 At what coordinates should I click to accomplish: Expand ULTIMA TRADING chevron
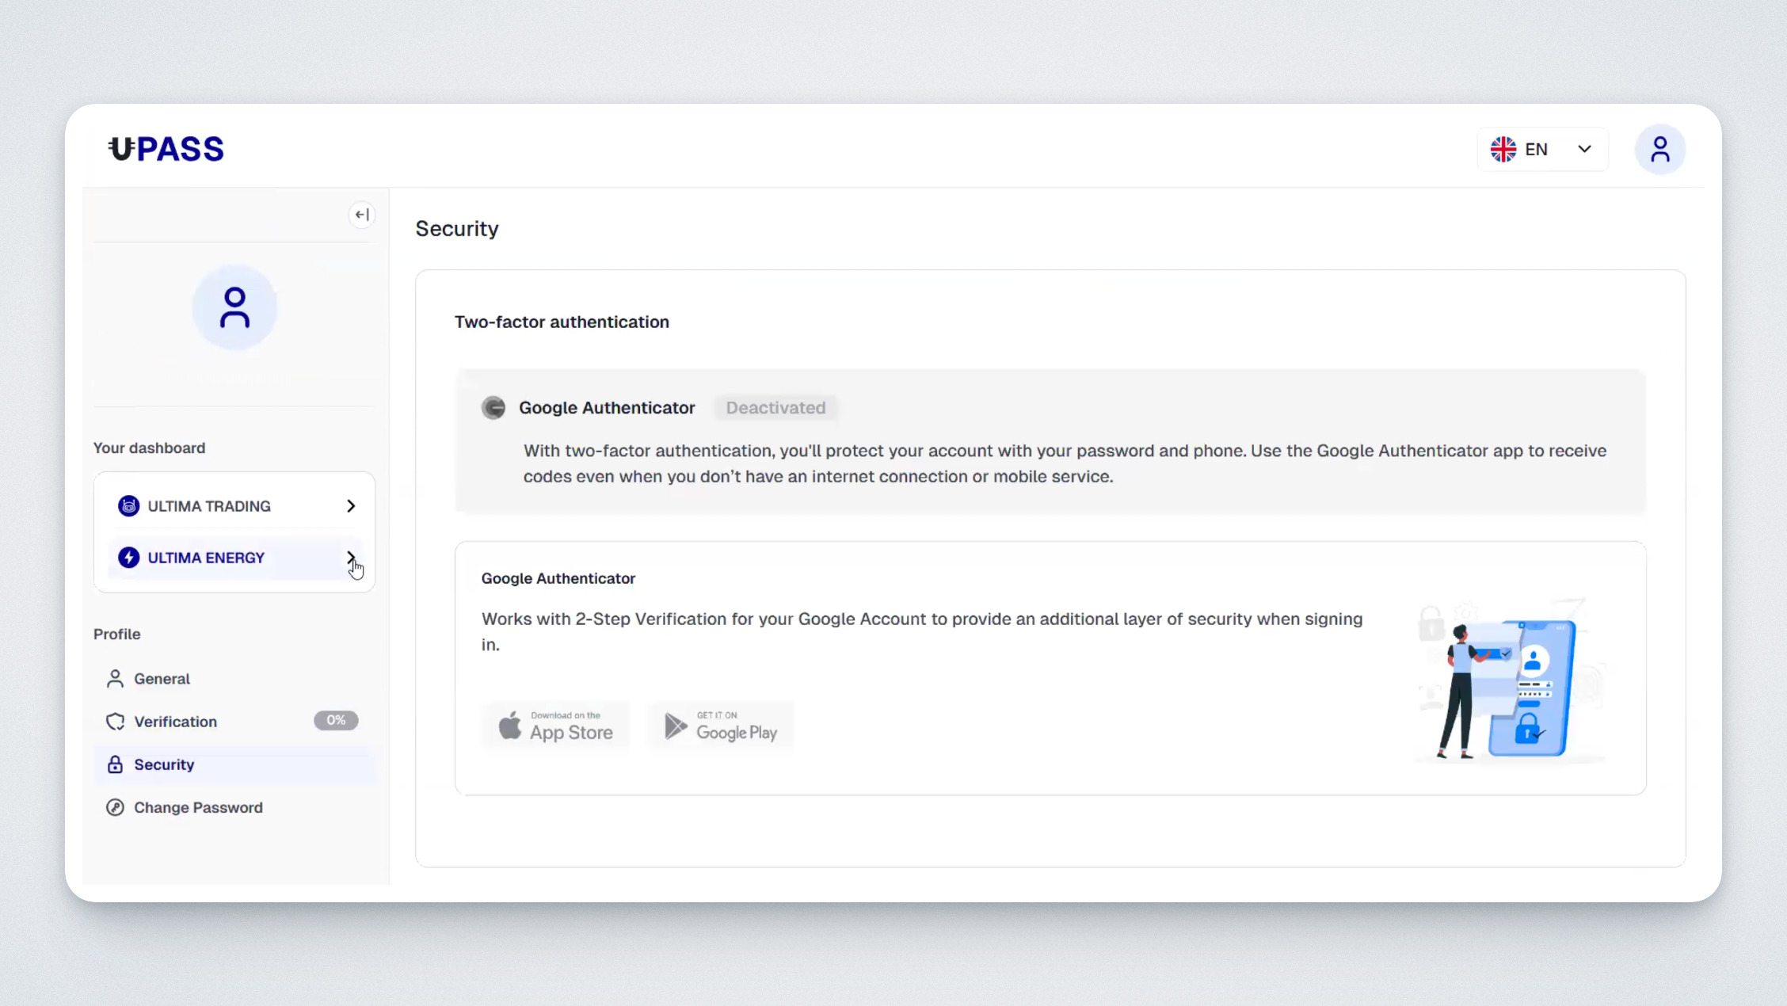(x=351, y=506)
